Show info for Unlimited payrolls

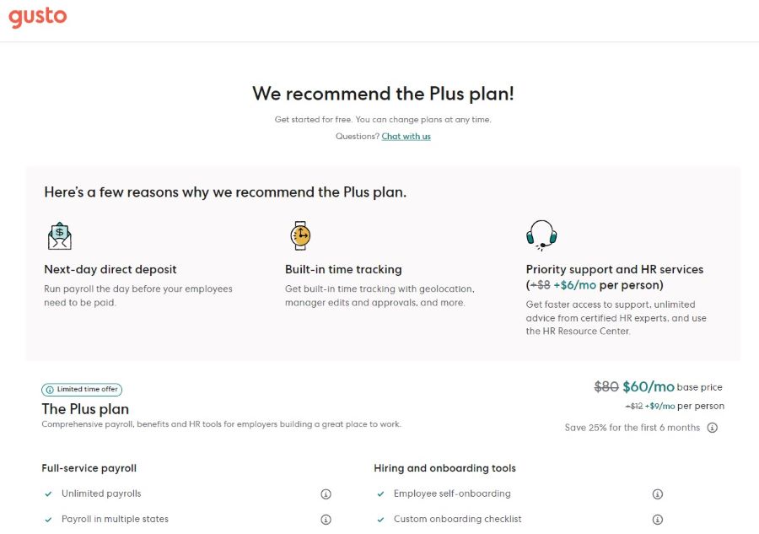pos(326,494)
